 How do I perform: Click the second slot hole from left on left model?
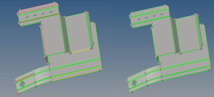(35, 15)
